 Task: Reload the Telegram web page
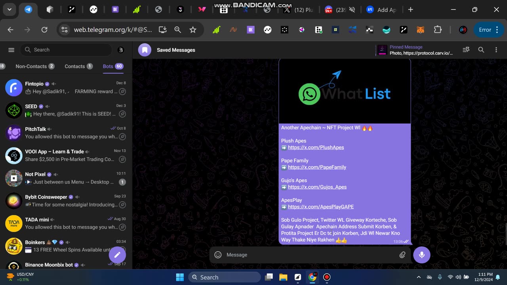tap(44, 30)
